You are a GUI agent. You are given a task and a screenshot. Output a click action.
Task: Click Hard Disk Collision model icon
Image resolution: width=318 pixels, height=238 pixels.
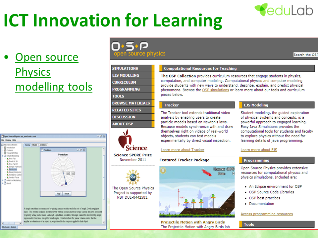[8, 175]
